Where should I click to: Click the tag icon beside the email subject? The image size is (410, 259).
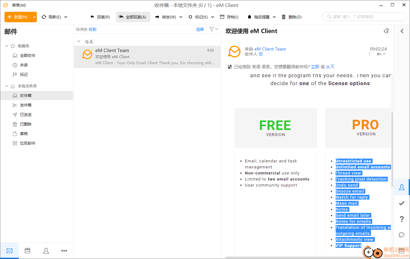click(x=386, y=31)
